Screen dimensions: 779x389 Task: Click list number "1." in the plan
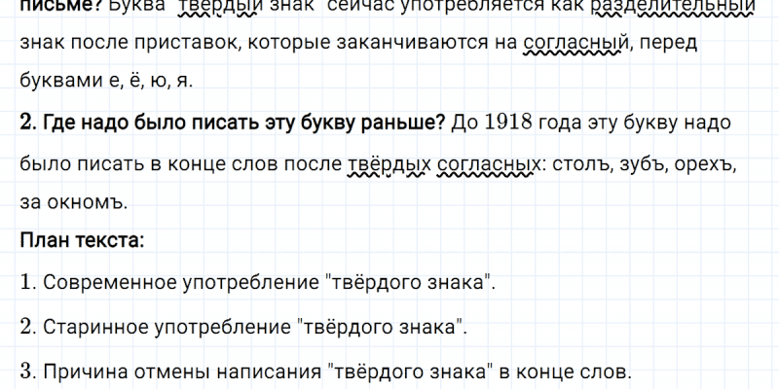[27, 283]
